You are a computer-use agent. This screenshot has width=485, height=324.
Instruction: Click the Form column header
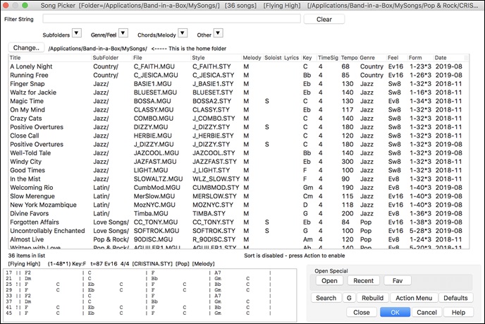421,58
